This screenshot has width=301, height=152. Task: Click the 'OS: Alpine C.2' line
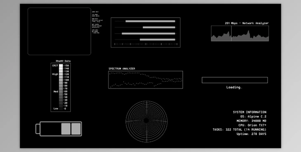pos(253,116)
